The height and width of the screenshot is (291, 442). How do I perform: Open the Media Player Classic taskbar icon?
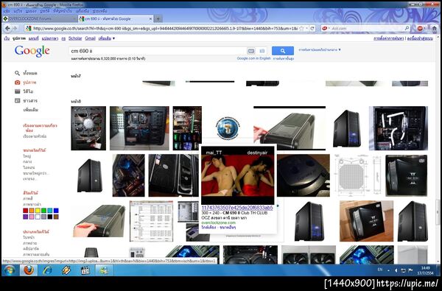coord(85,270)
